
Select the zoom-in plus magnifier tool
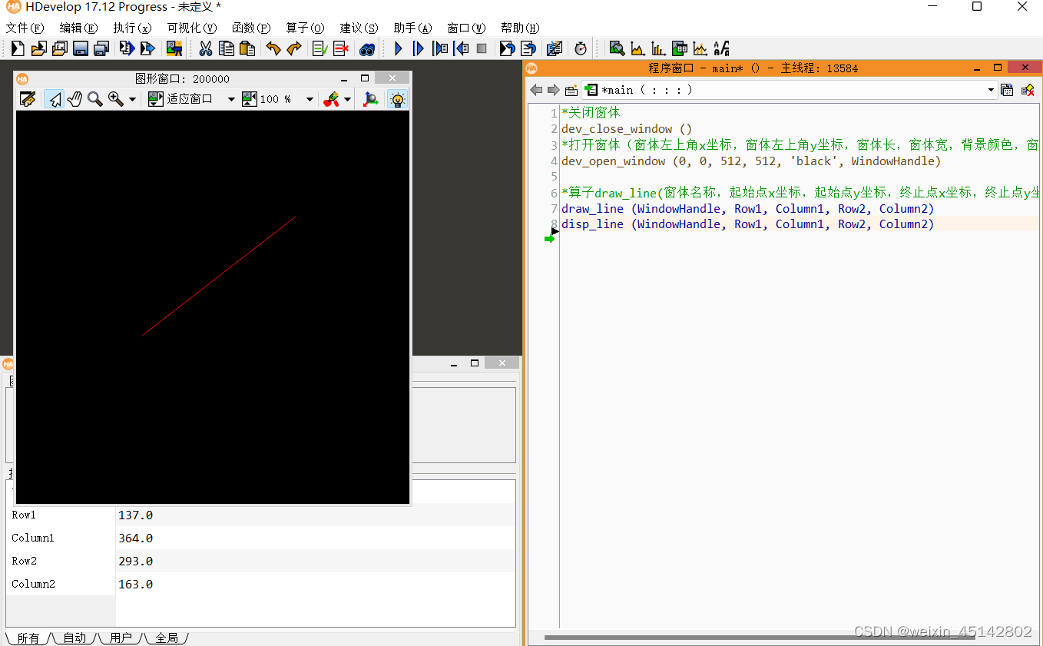tap(116, 99)
